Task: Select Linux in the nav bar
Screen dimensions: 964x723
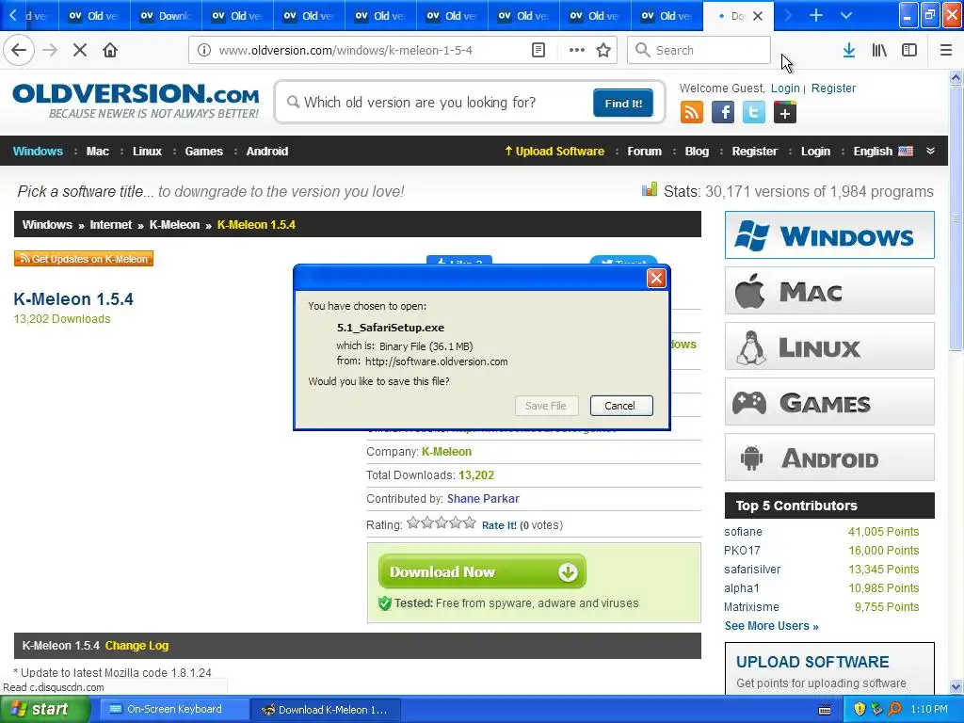Action: [147, 152]
